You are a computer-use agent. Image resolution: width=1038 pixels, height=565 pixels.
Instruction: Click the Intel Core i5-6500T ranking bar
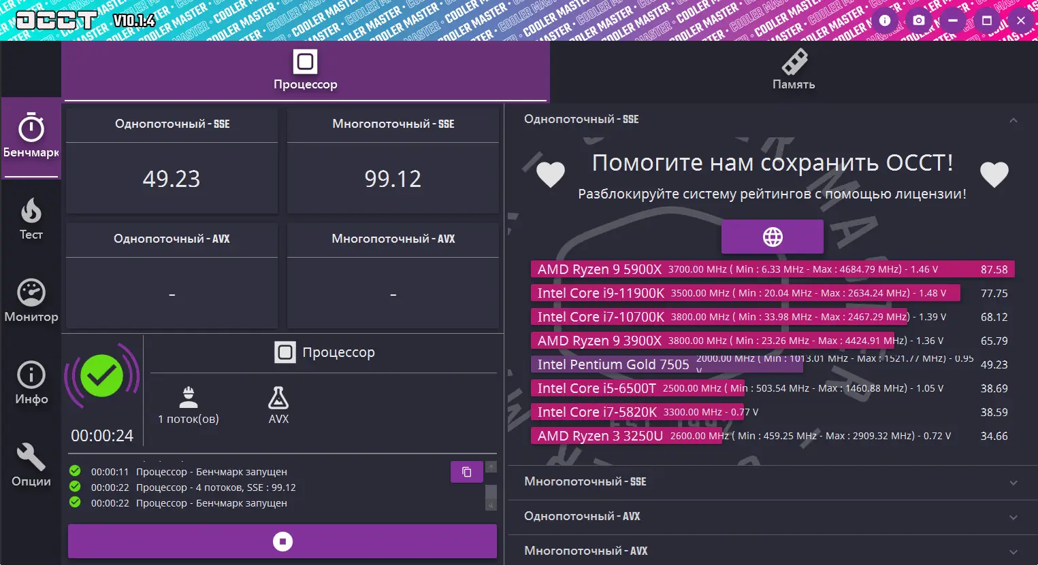pos(638,388)
